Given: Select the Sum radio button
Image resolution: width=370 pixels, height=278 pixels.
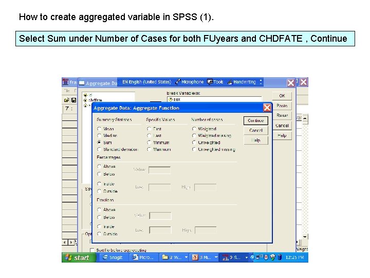Looking at the screenshot, I should point(99,142).
